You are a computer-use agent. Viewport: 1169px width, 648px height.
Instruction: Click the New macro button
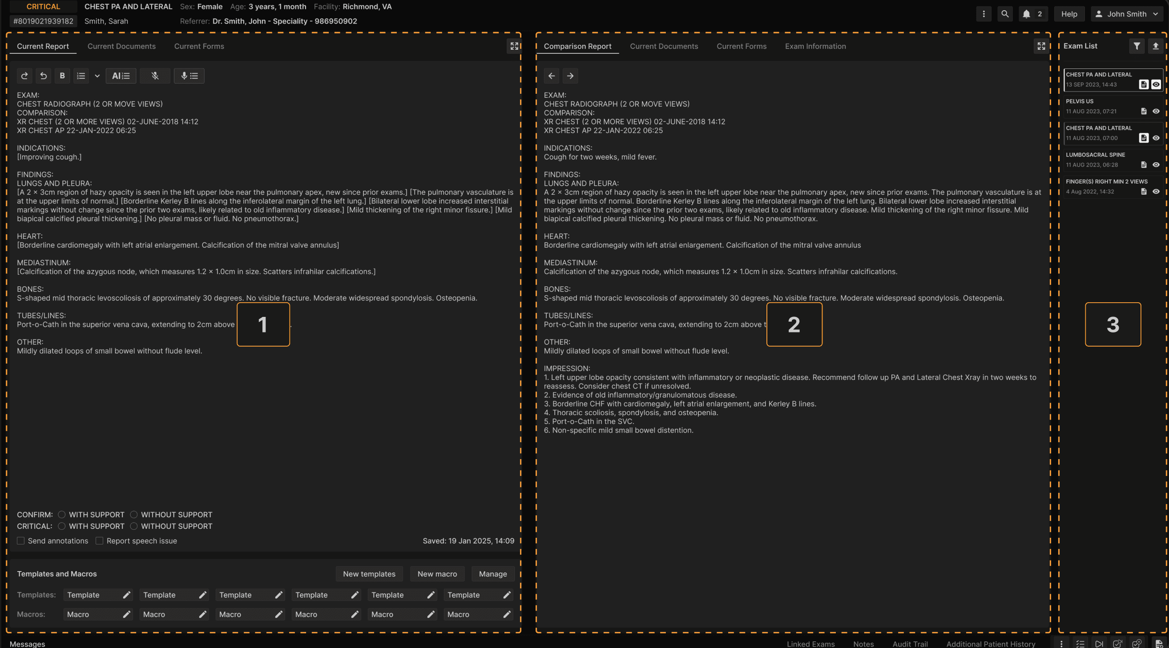point(436,574)
